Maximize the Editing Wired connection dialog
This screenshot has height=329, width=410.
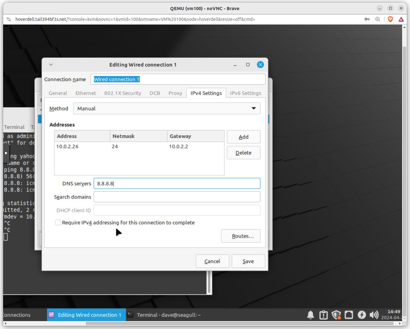tap(248, 65)
